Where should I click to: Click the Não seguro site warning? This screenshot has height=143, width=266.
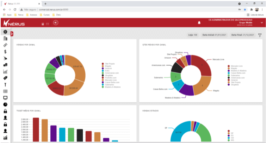[28, 9]
